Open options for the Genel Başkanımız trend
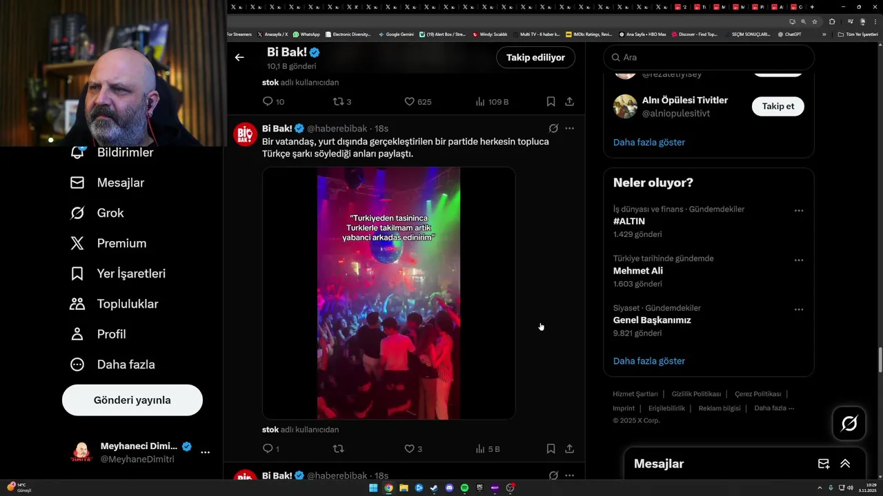The width and height of the screenshot is (883, 496). [x=799, y=309]
